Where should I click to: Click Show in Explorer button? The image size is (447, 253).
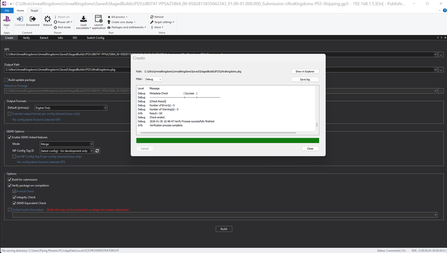[305, 71]
